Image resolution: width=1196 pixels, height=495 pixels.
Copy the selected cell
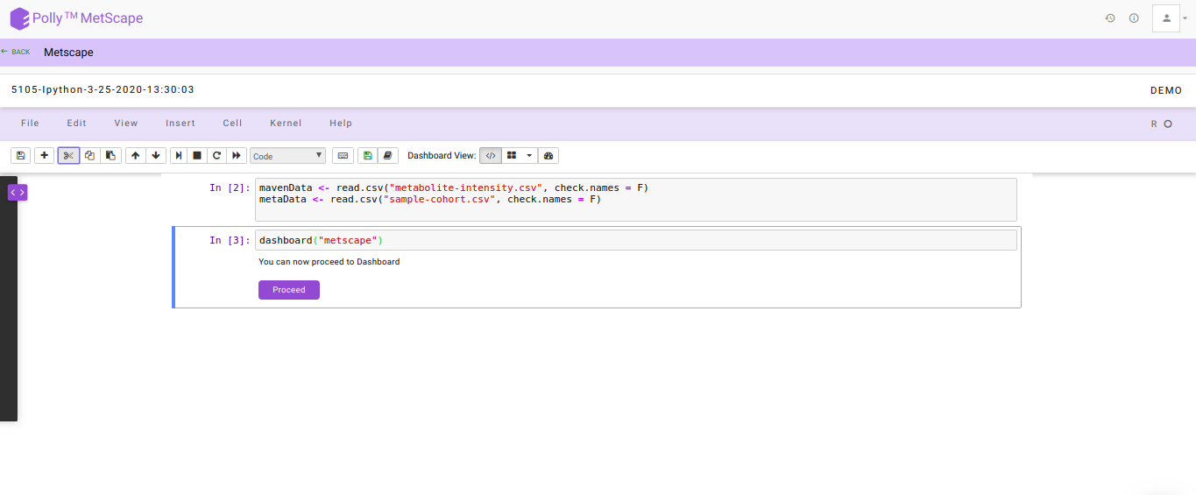[x=89, y=155]
